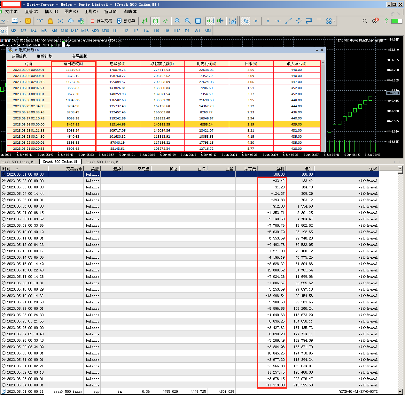Collapse the DYJ 取款计划 EA panel arrow
This screenshot has width=405, height=395.
tap(317, 50)
